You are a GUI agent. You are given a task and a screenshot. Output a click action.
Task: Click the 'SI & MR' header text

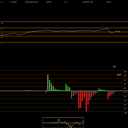pos(14,2)
